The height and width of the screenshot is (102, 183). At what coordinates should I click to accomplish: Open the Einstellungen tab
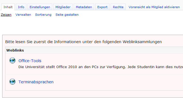pyautogui.click(x=40, y=7)
